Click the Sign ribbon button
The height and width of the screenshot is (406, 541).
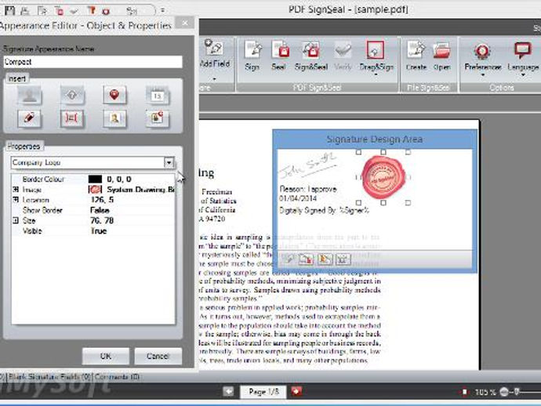tap(252, 55)
